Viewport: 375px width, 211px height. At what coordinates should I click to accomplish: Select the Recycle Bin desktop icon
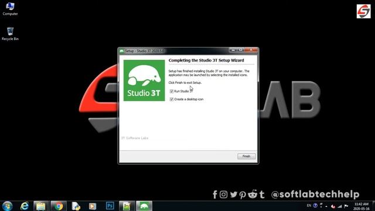coord(10,34)
